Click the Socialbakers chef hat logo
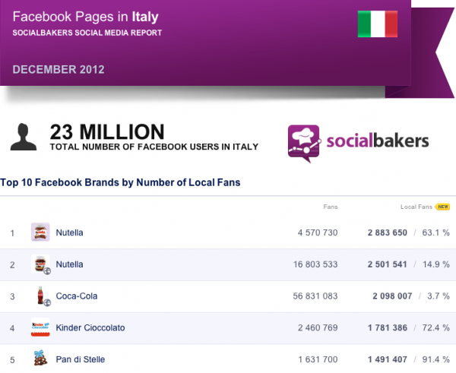 (x=304, y=144)
